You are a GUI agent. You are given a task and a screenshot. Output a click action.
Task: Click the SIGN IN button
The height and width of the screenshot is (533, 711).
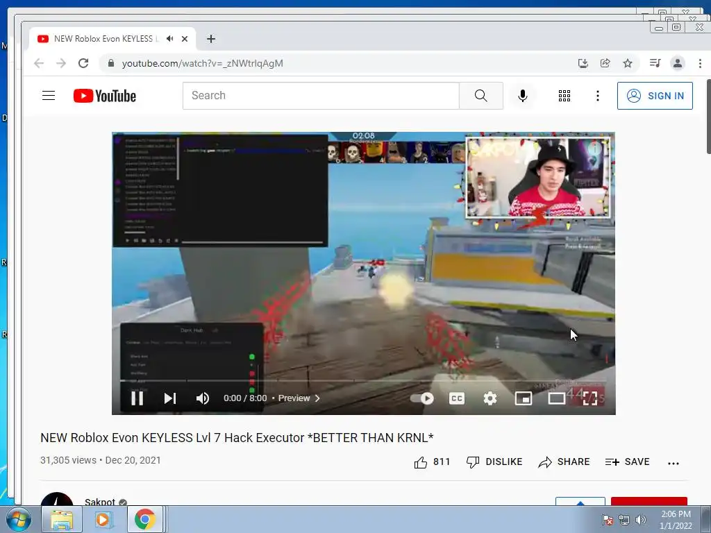pyautogui.click(x=655, y=96)
